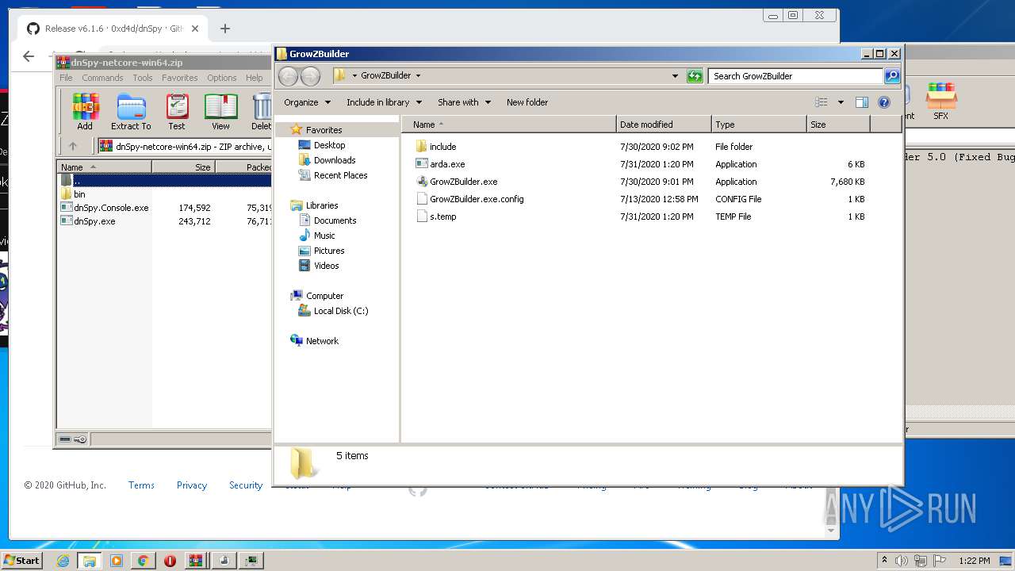Click WinRAR up-one-level arrow icon
This screenshot has height=571, width=1015.
point(73,146)
